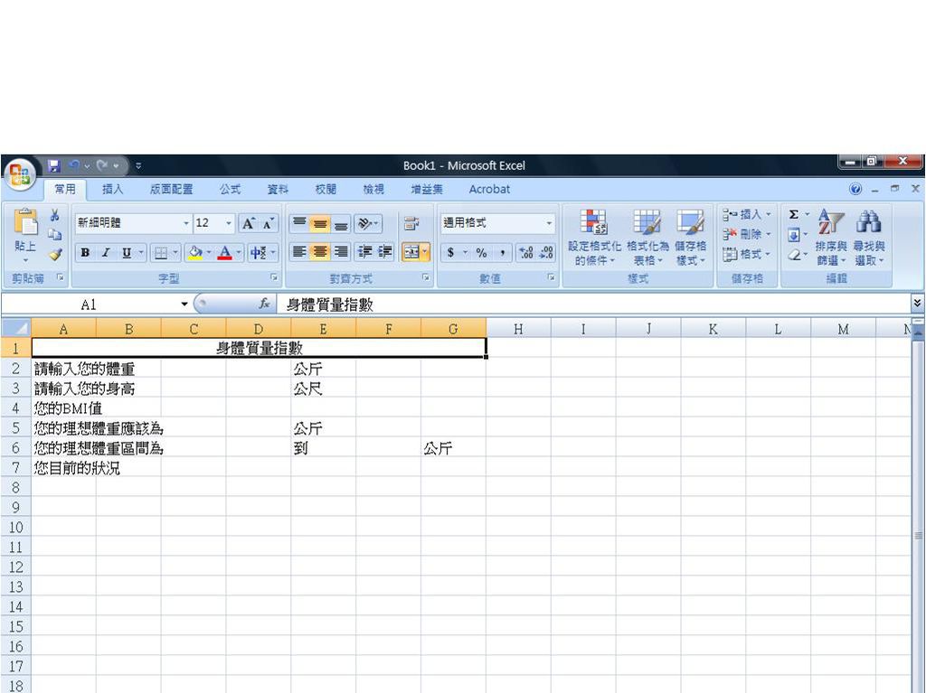Viewport: 926px width, 693px height.
Task: Toggle Underline formatting
Action: click(127, 253)
